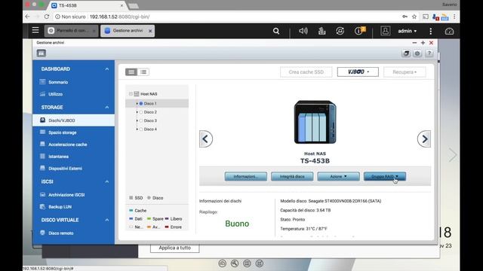Collapse the DISCO VIRTUALE sidebar section

pyautogui.click(x=106, y=220)
